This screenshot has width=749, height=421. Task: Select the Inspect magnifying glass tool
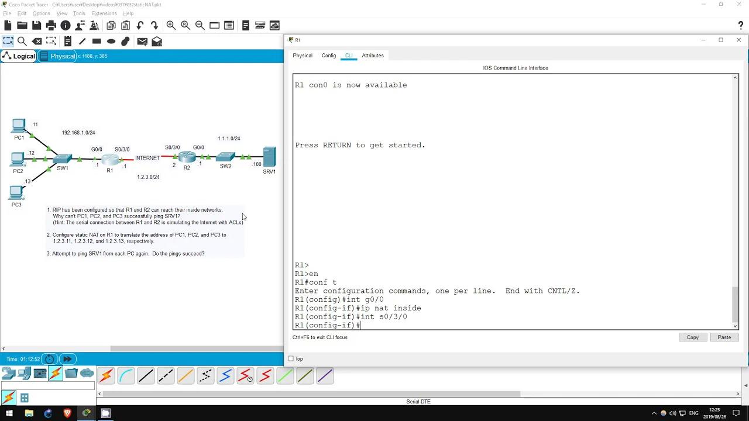point(22,41)
